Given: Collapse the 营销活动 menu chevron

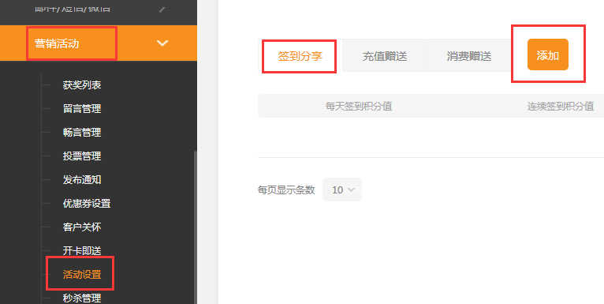Looking at the screenshot, I should coord(162,43).
